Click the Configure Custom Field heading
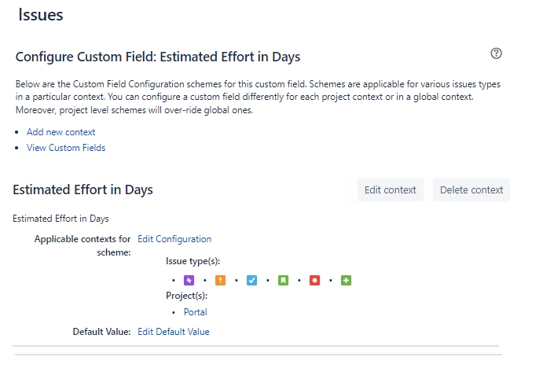 [x=158, y=57]
